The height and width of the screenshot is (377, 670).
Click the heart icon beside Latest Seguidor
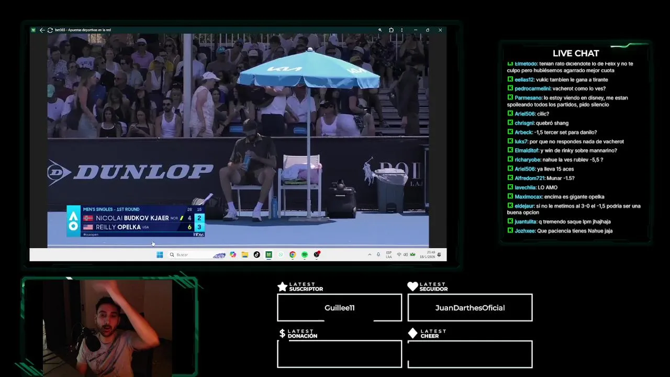(x=412, y=286)
